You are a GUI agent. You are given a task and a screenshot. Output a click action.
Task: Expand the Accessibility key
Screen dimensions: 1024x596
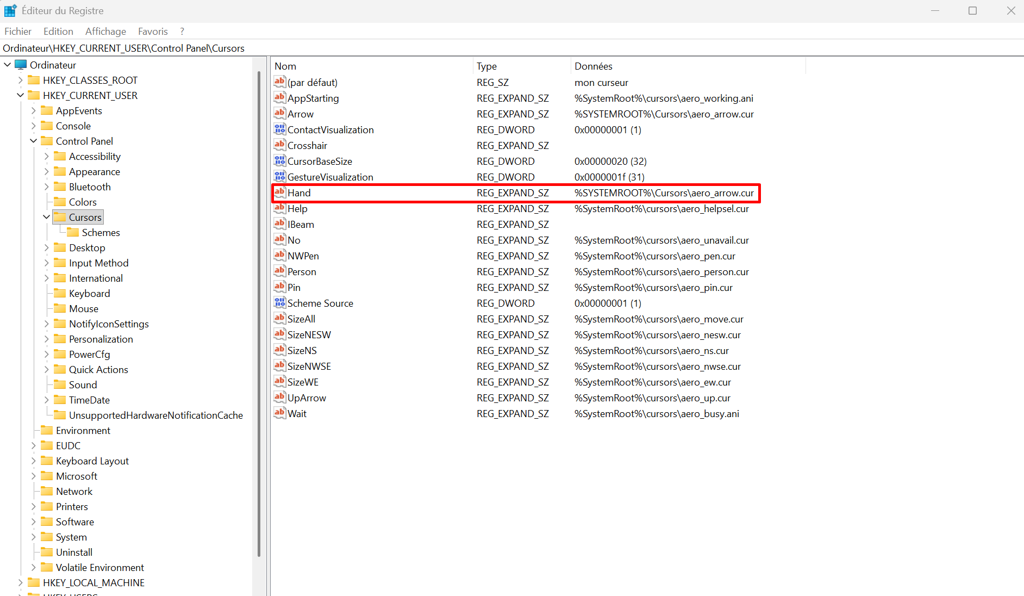pyautogui.click(x=47, y=156)
